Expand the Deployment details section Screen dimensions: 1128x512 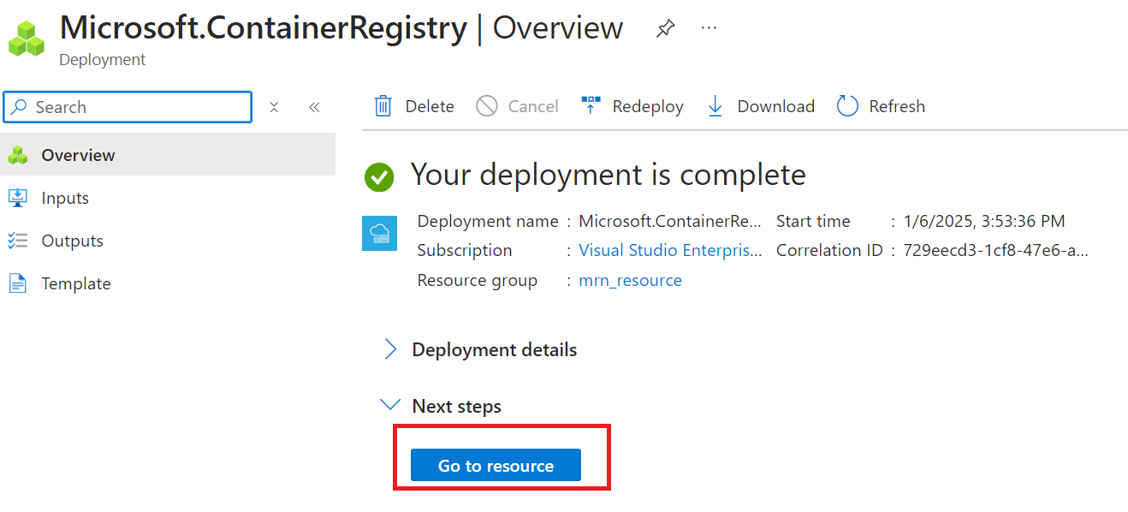[479, 349]
